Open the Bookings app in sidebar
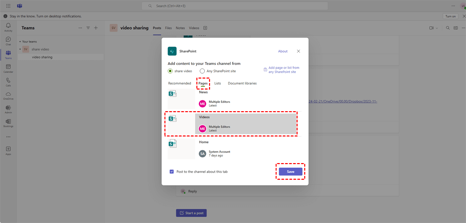The height and width of the screenshot is (223, 466). 8,123
